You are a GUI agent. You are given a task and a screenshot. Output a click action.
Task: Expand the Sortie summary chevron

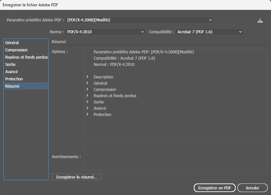click(x=87, y=102)
